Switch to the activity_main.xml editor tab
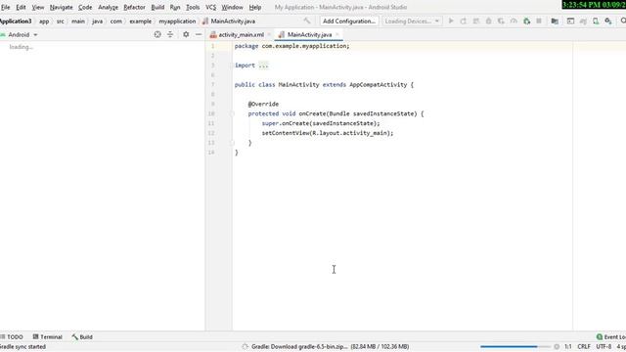 coord(241,35)
